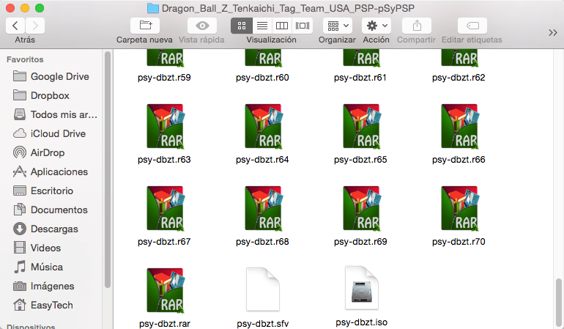Screen dimensions: 564x329
Task: Switch to icon view mode
Action: [x=240, y=26]
